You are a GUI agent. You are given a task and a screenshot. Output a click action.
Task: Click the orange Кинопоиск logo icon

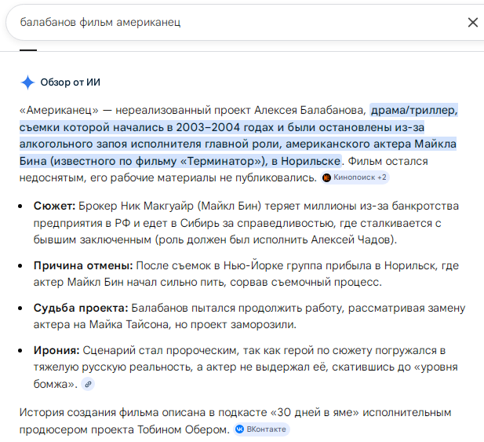pos(326,177)
